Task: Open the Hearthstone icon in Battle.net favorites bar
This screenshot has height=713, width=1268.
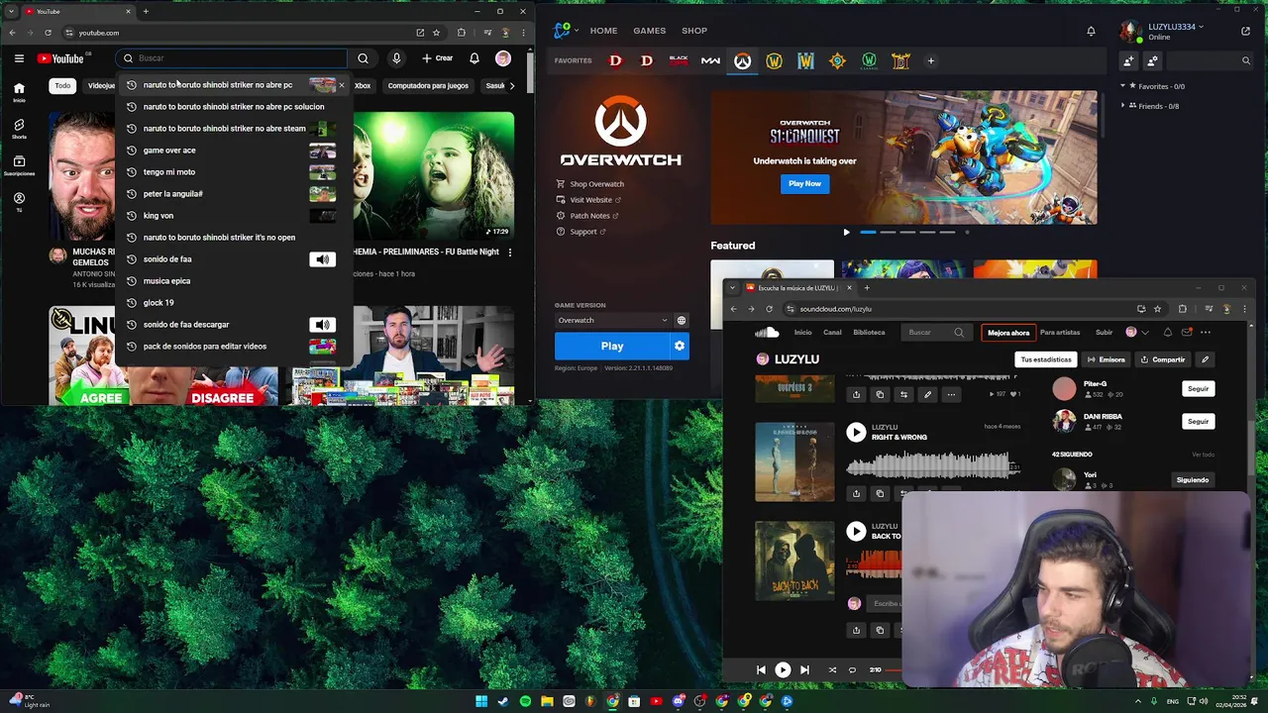Action: coord(837,60)
